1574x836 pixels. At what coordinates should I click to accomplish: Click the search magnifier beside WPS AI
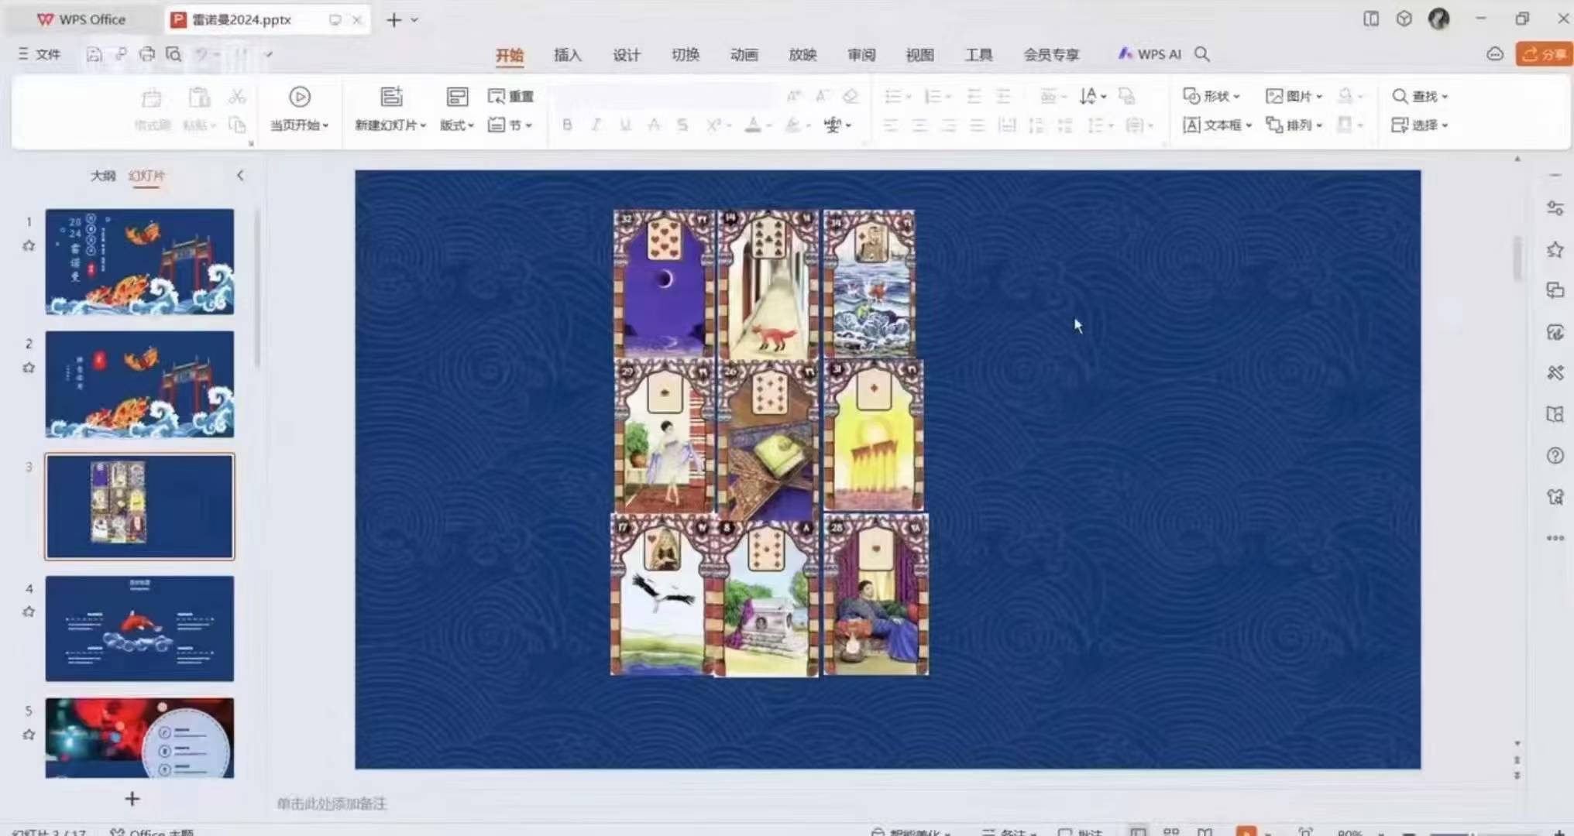tap(1202, 54)
